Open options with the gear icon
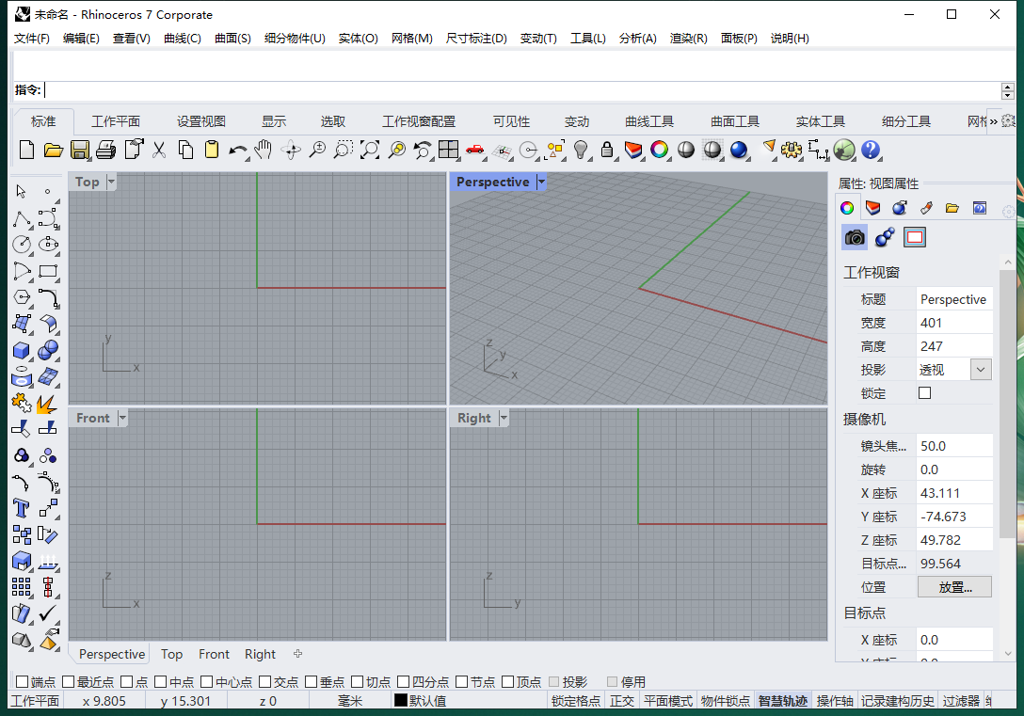 792,151
